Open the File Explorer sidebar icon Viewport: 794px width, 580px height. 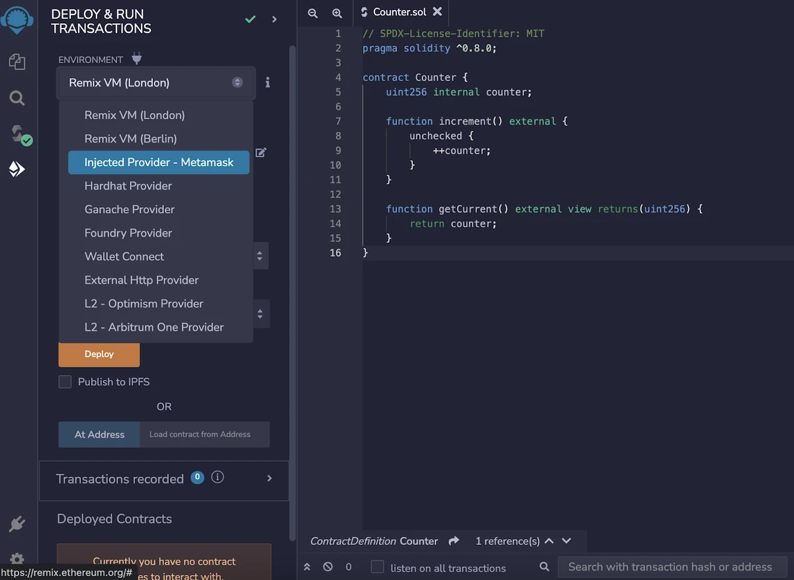pos(17,62)
